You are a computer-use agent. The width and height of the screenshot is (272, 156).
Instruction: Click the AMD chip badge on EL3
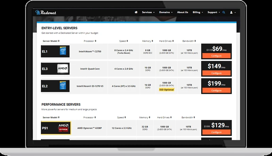(x=63, y=69)
